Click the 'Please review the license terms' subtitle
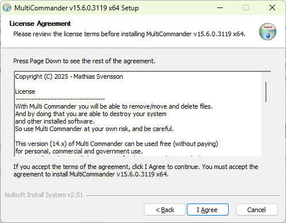286x223 pixels. tap(129, 34)
